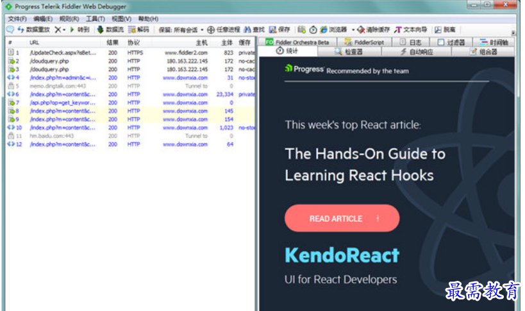Click the green Go (转到) arrow button

[x=79, y=29]
